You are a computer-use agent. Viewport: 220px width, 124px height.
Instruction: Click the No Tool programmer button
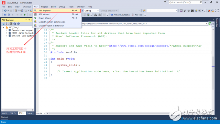click(137, 15)
